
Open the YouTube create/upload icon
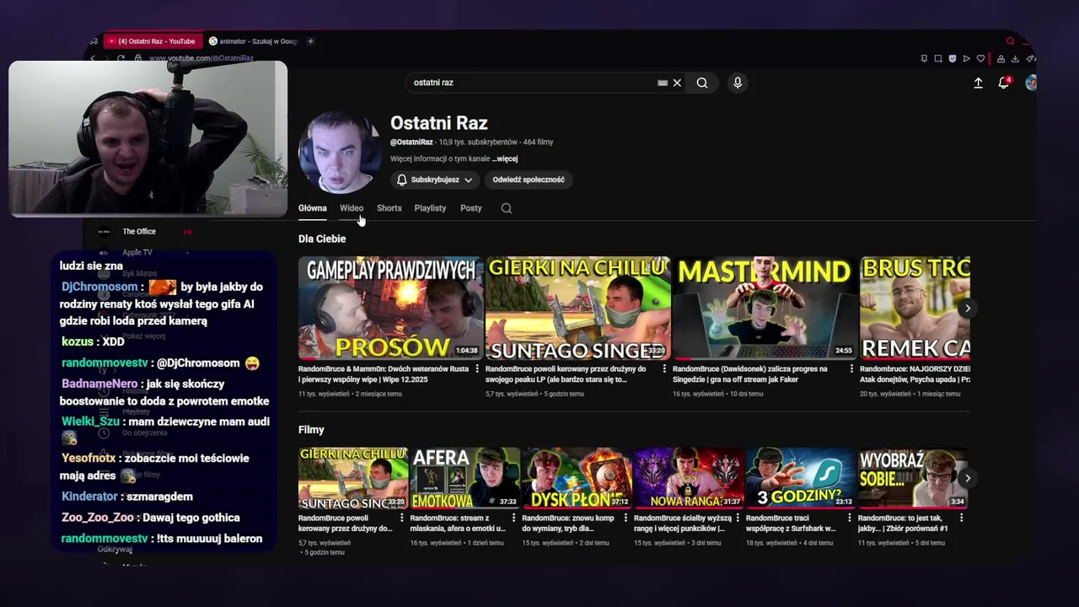tap(978, 83)
